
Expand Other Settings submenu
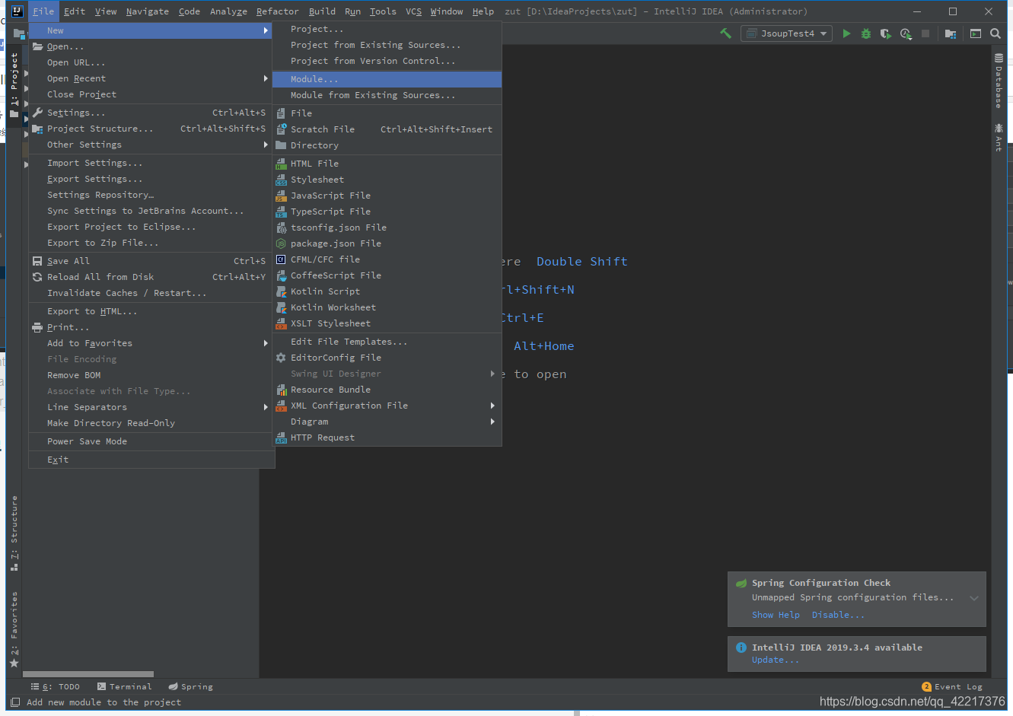(150, 145)
